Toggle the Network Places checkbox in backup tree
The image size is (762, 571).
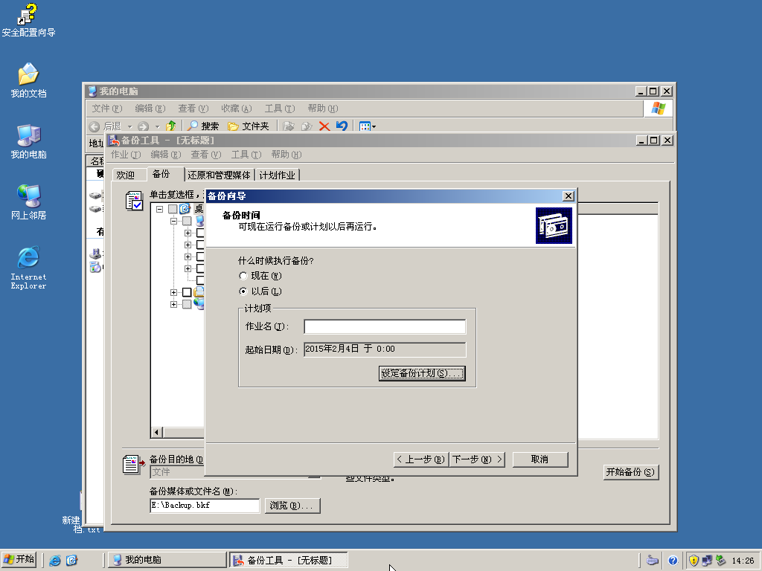[x=187, y=304]
